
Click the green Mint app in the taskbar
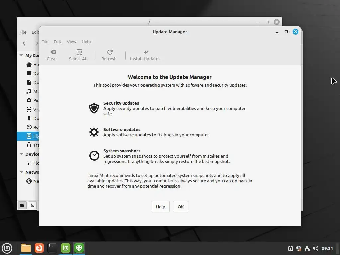click(66, 248)
